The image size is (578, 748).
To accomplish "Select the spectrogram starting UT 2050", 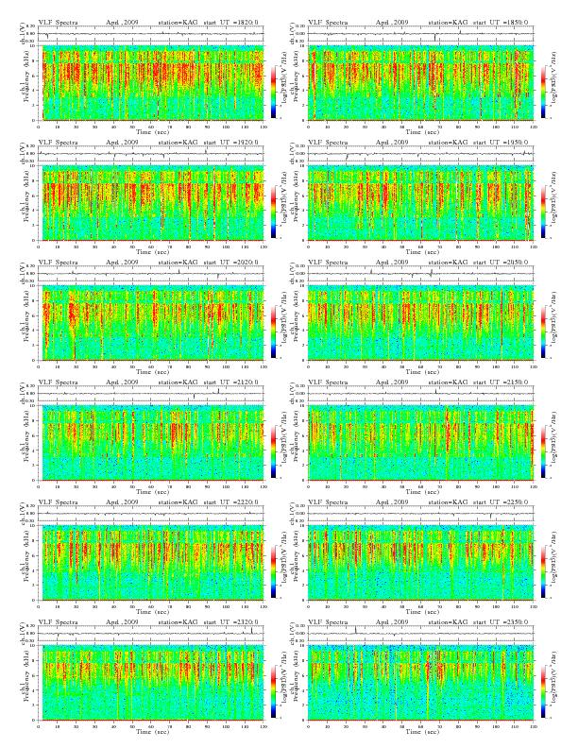I will [x=420, y=323].
